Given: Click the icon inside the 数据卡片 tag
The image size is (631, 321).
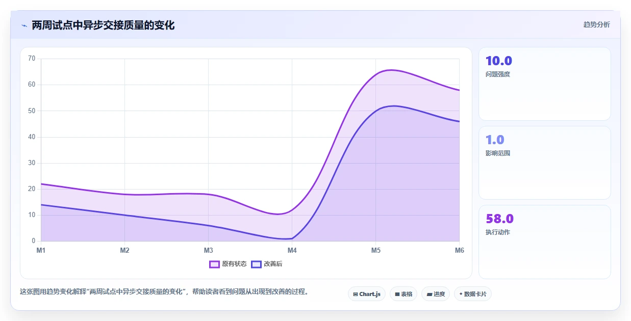Looking at the screenshot, I should [461, 294].
